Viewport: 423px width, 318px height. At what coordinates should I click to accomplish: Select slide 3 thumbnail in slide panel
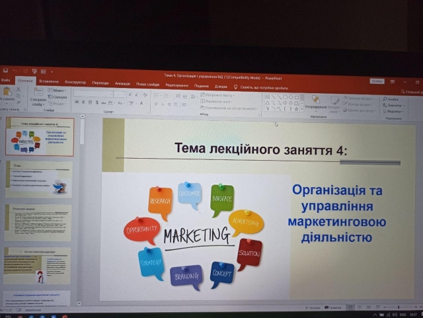pyautogui.click(x=38, y=223)
